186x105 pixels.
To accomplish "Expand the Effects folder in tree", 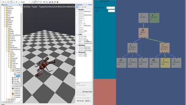I will coord(5,12).
